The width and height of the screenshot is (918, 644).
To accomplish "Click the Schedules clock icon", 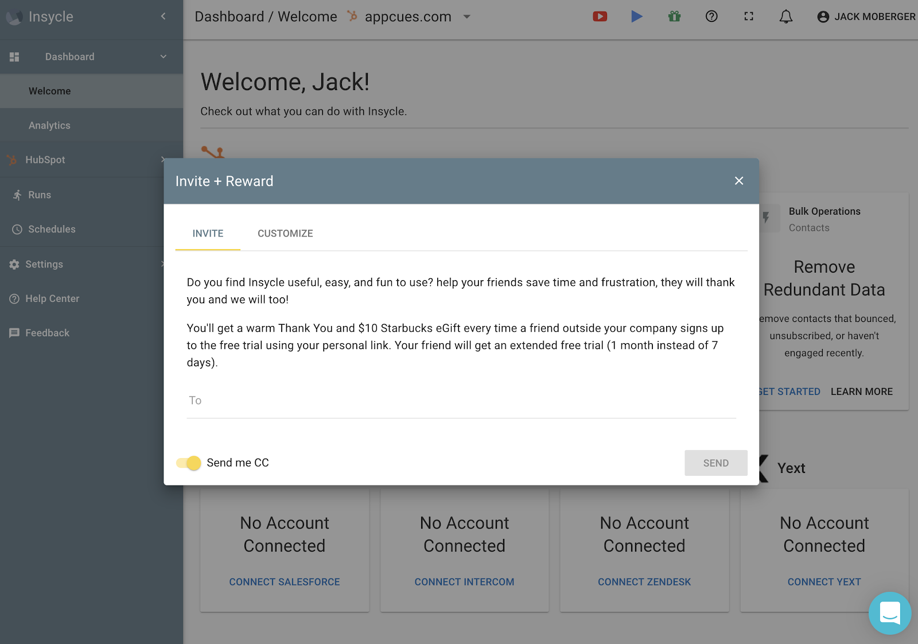I will (17, 230).
